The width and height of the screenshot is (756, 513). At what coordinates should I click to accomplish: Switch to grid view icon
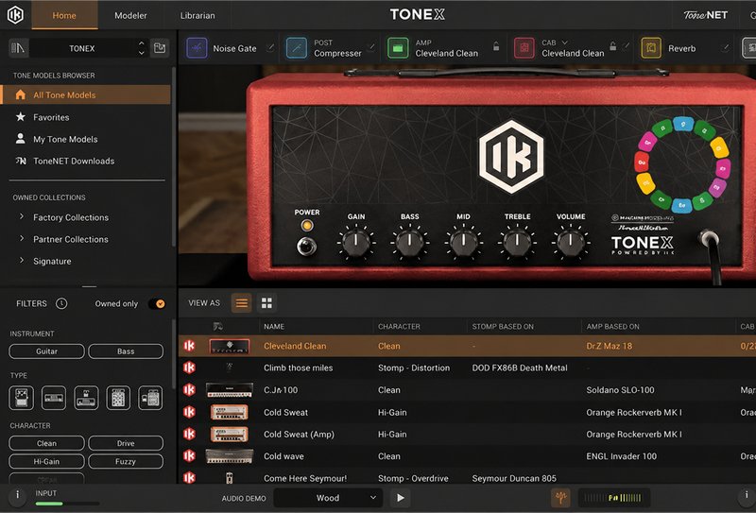coord(266,302)
